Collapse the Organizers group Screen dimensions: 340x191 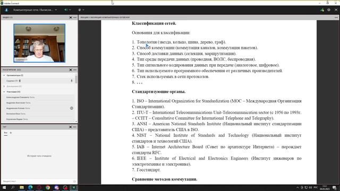point(4,75)
